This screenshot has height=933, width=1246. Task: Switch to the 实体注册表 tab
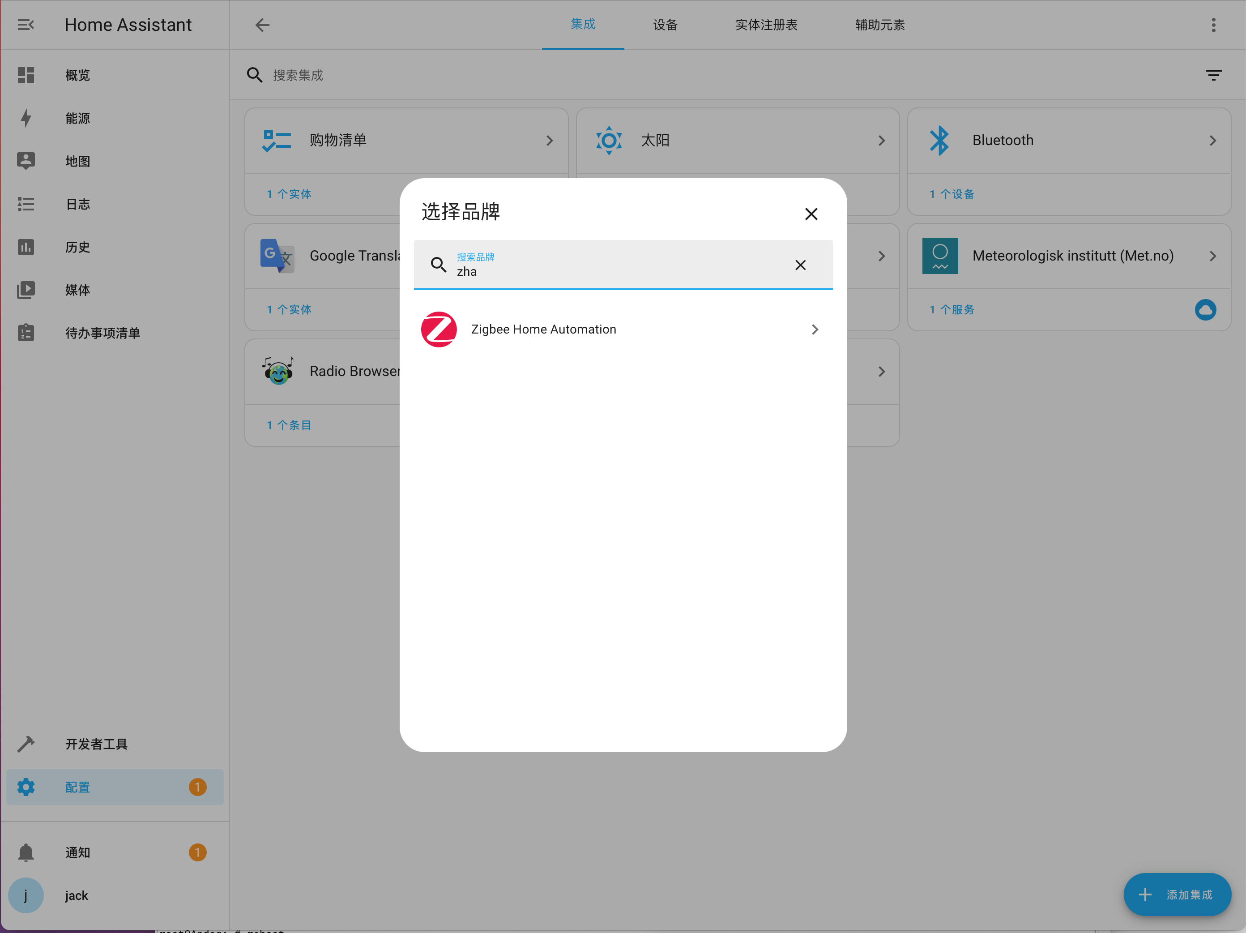tap(766, 25)
